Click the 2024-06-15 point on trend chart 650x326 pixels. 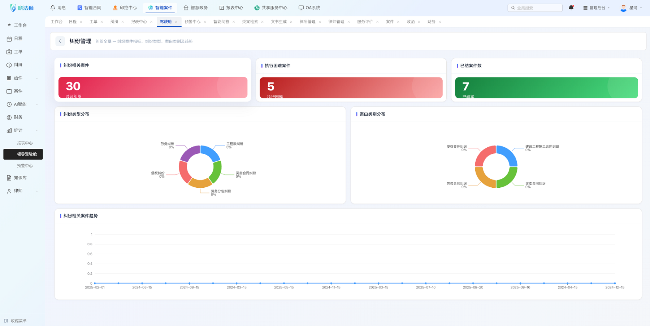pyautogui.click(x=142, y=283)
